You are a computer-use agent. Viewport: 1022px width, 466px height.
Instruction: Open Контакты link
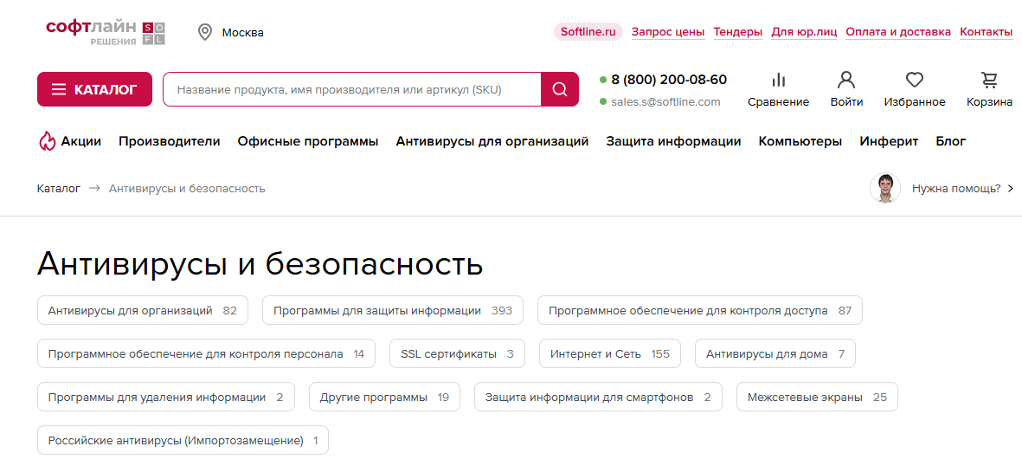point(987,32)
